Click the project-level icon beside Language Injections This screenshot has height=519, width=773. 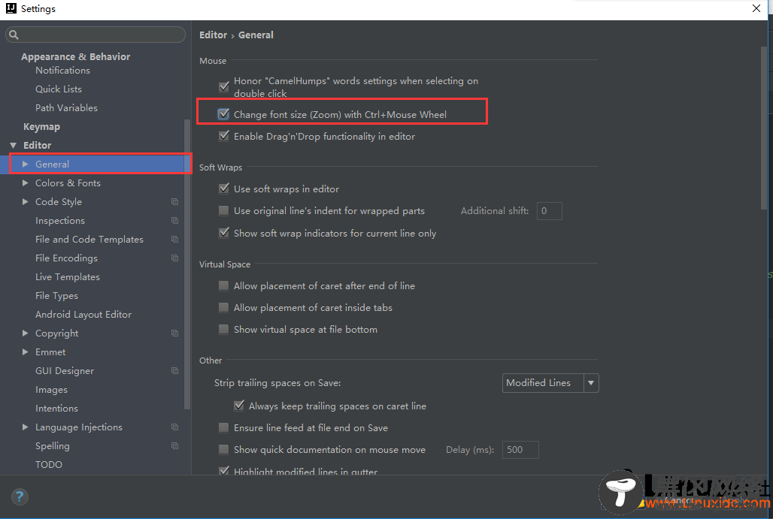pyautogui.click(x=174, y=427)
